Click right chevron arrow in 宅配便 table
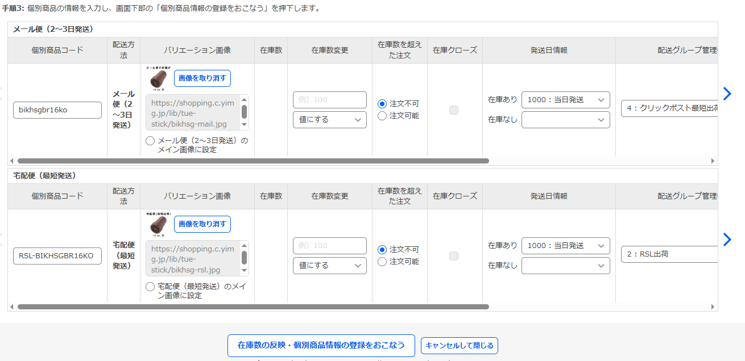This screenshot has width=745, height=361. pyautogui.click(x=726, y=240)
